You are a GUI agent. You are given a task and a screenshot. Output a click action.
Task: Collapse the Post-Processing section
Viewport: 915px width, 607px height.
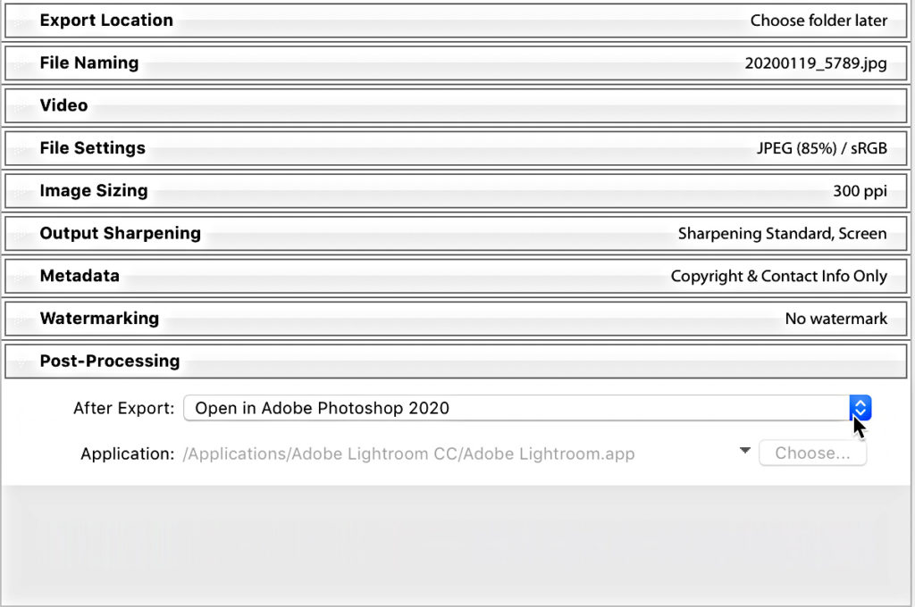click(x=456, y=361)
